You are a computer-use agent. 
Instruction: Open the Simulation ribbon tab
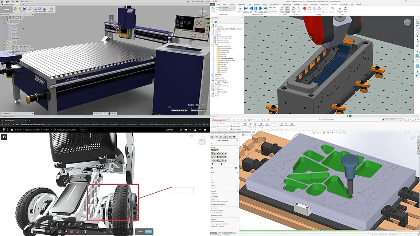tap(334, 4)
